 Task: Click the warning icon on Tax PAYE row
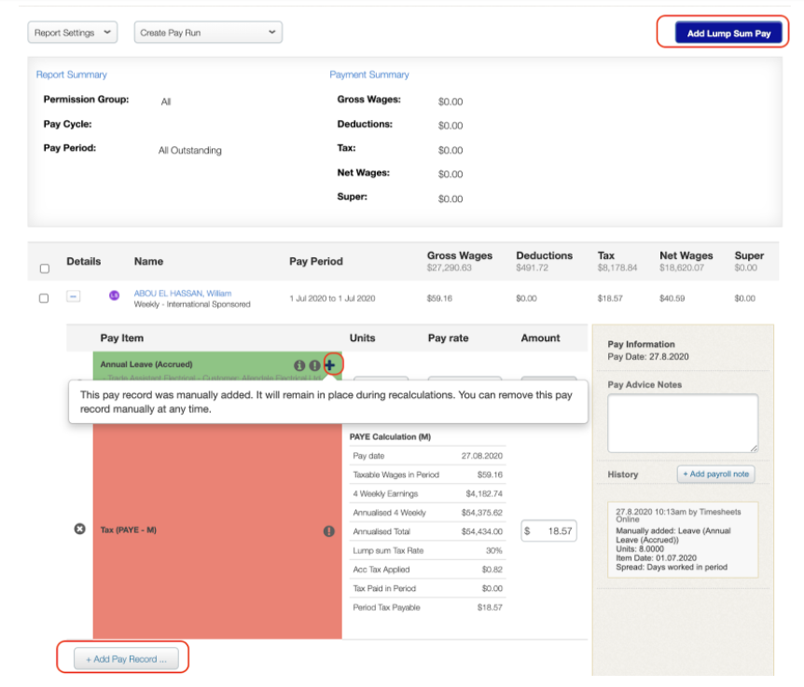(x=328, y=530)
